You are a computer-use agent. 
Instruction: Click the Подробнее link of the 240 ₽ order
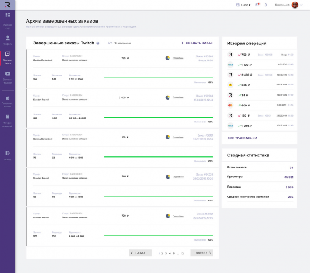tap(178, 177)
